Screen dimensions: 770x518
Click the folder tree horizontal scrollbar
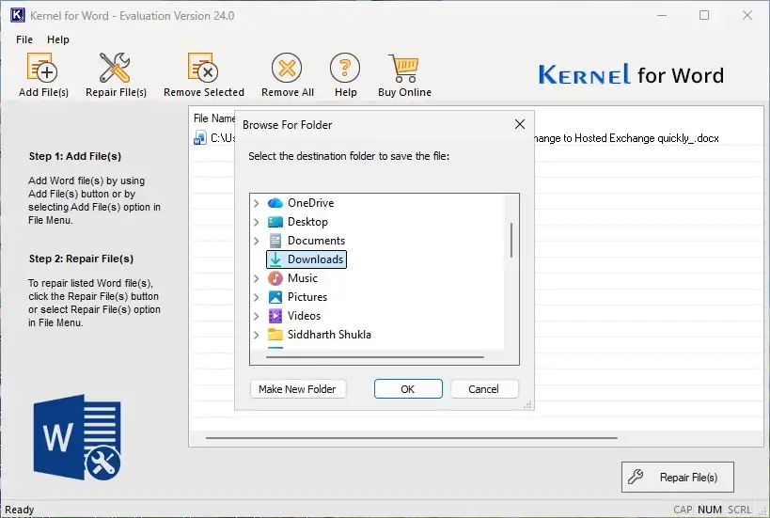click(x=375, y=357)
